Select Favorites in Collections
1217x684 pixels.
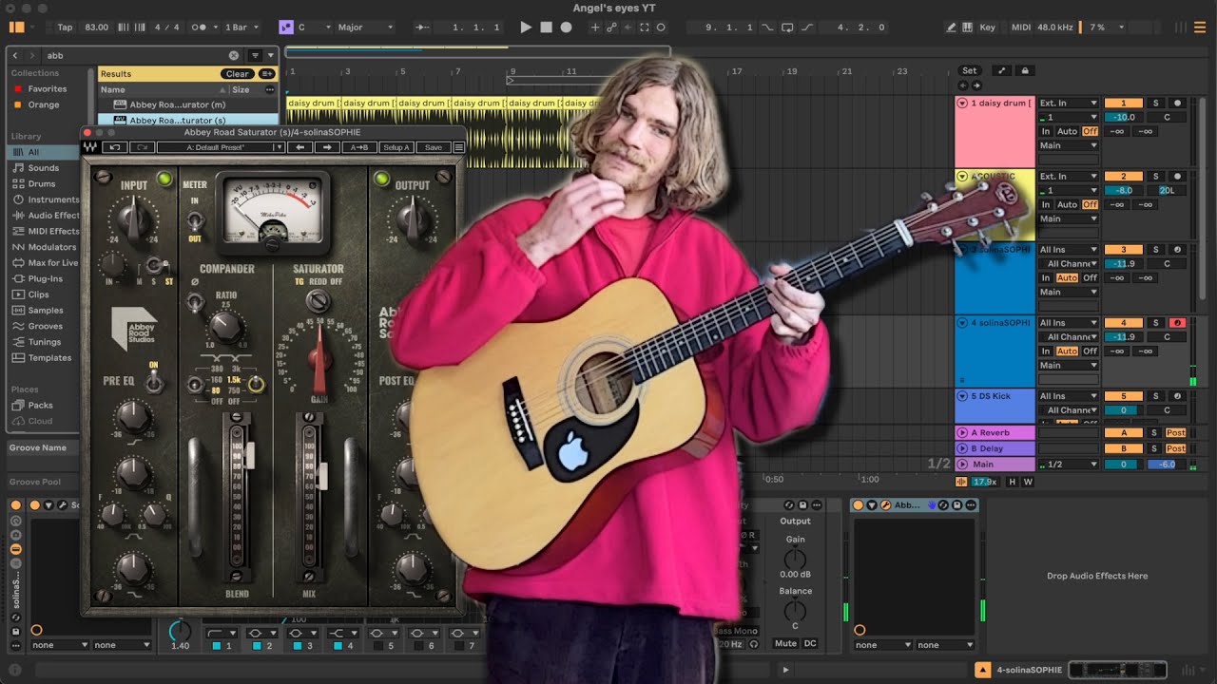point(47,88)
